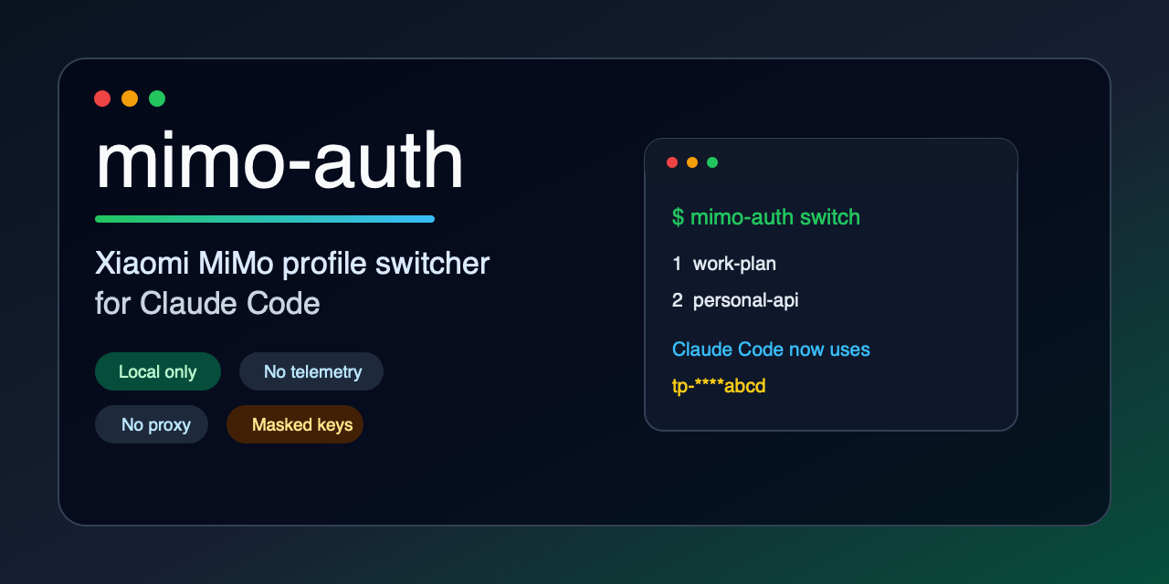Viewport: 1169px width, 584px height.
Task: Select profile "2 personal-api"
Action: point(735,300)
